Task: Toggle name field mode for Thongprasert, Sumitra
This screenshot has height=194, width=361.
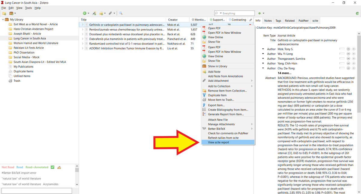Action: pyautogui.click(x=341, y=59)
